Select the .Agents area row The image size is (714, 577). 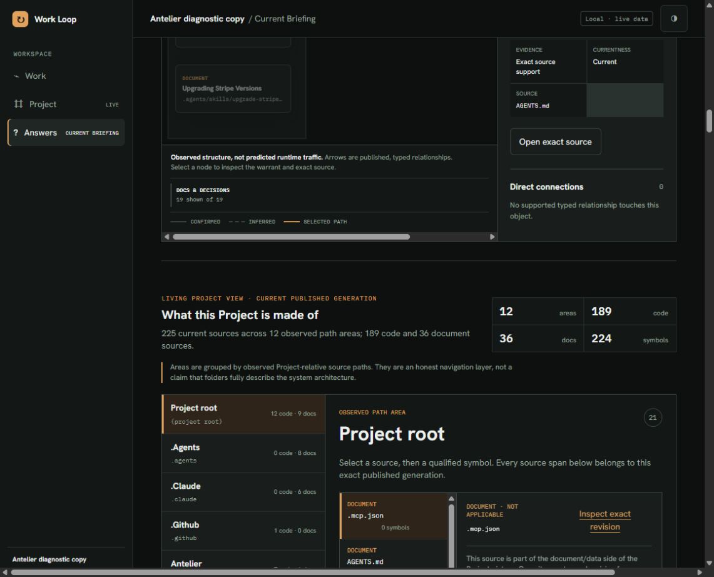(243, 453)
